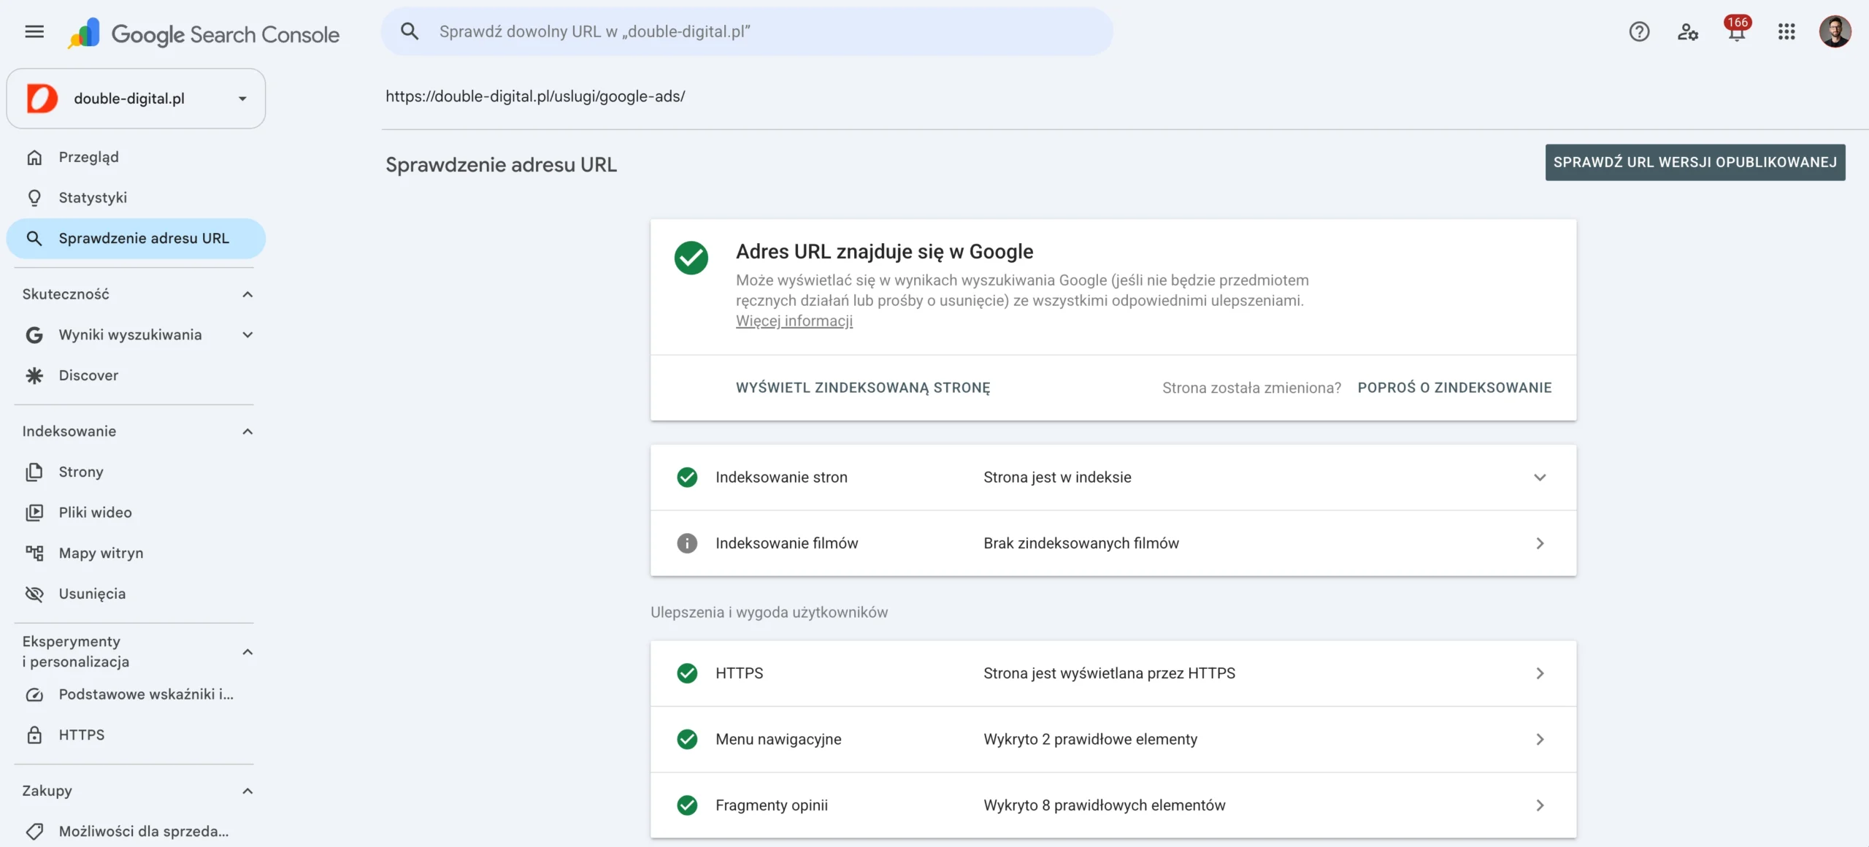Click the home icon beside Przegląd

34,157
